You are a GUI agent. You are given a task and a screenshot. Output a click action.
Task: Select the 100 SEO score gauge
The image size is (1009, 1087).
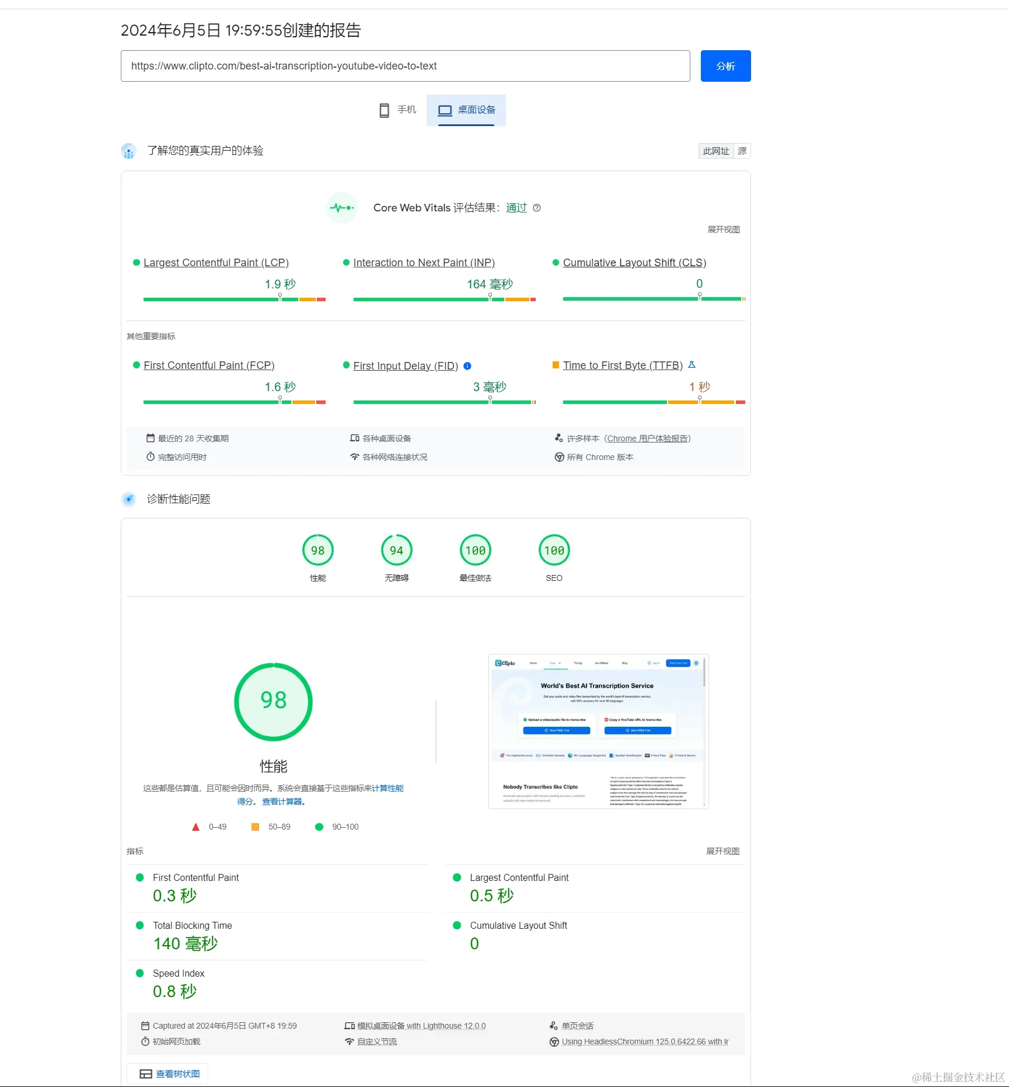(554, 551)
